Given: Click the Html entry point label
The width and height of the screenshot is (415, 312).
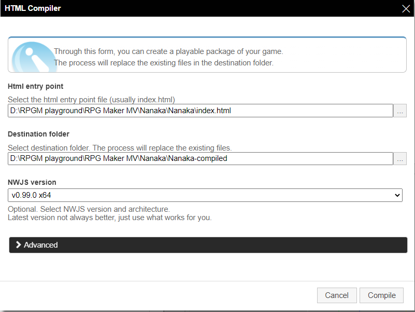Looking at the screenshot, I should 35,86.
